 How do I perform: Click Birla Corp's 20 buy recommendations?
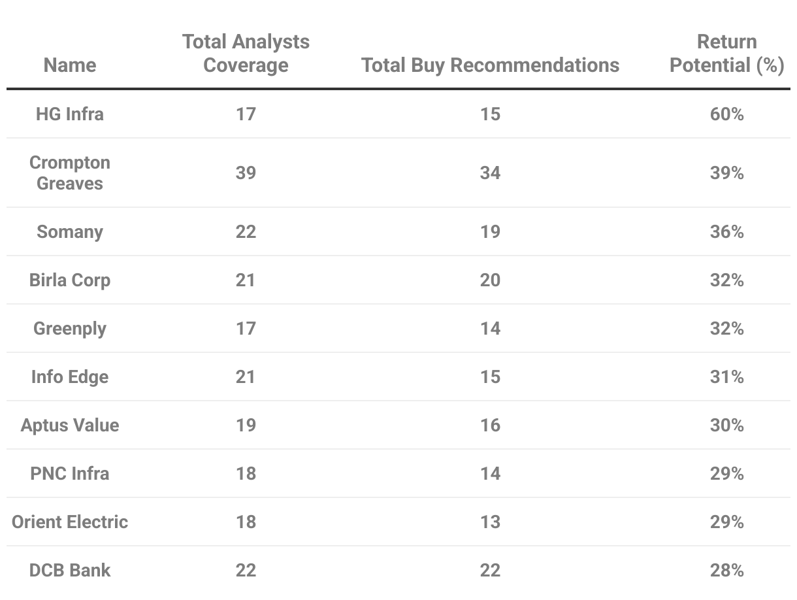click(490, 280)
